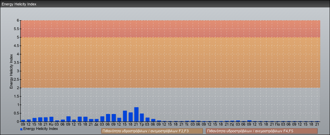The height and width of the screenshot is (135, 330).
Task: Click the rotated vertical y-axis title
Action: [x=11, y=71]
